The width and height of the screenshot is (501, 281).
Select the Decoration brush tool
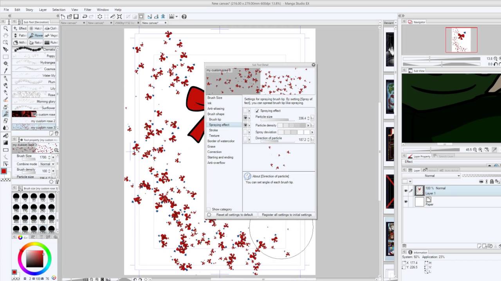[x=5, y=114]
